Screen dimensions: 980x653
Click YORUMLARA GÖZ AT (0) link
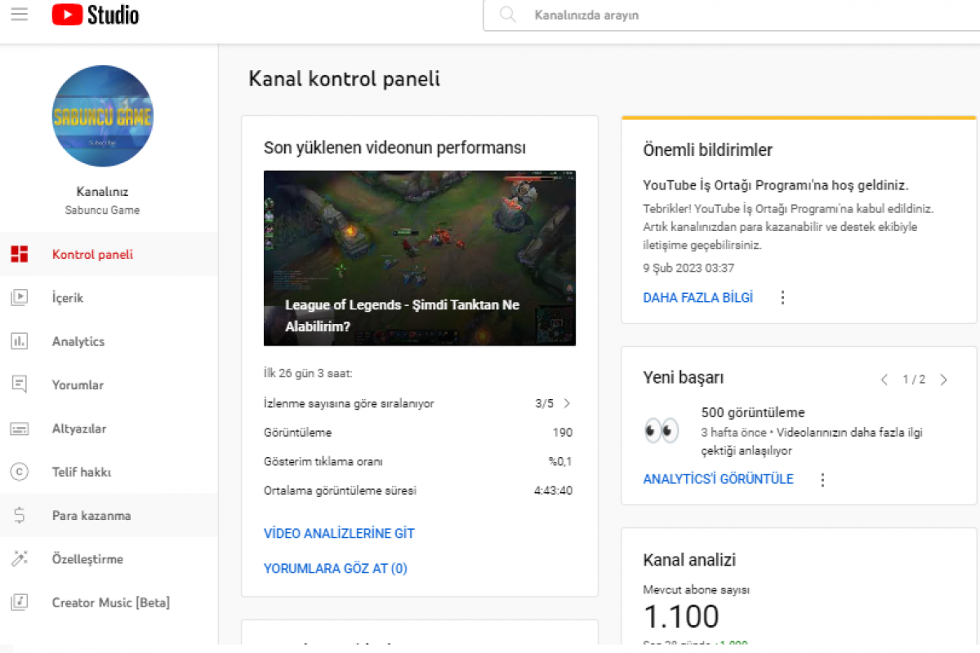pos(336,569)
